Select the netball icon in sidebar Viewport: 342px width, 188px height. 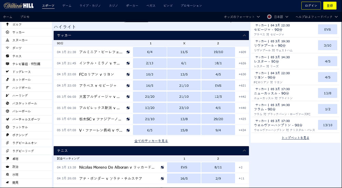pos(8,79)
